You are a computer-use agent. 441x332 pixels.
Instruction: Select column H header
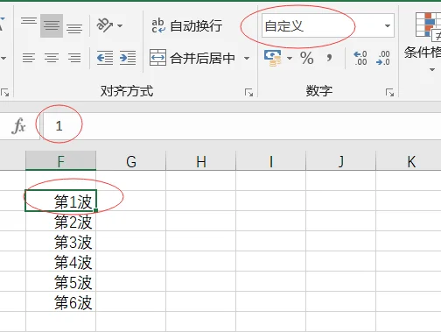click(201, 160)
